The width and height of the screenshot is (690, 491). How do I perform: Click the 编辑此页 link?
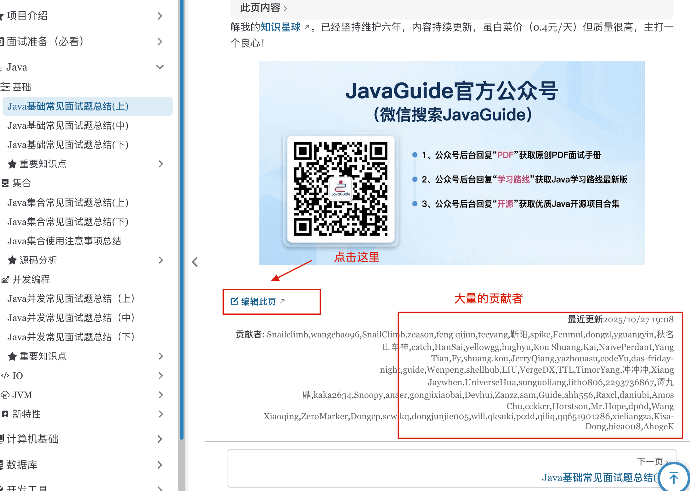click(258, 302)
